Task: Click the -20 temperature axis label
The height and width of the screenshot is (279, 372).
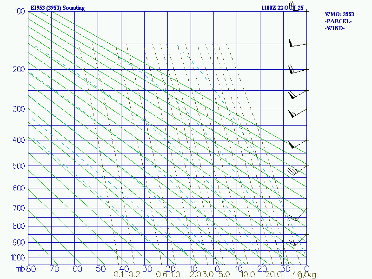Action: pyautogui.click(x=167, y=269)
